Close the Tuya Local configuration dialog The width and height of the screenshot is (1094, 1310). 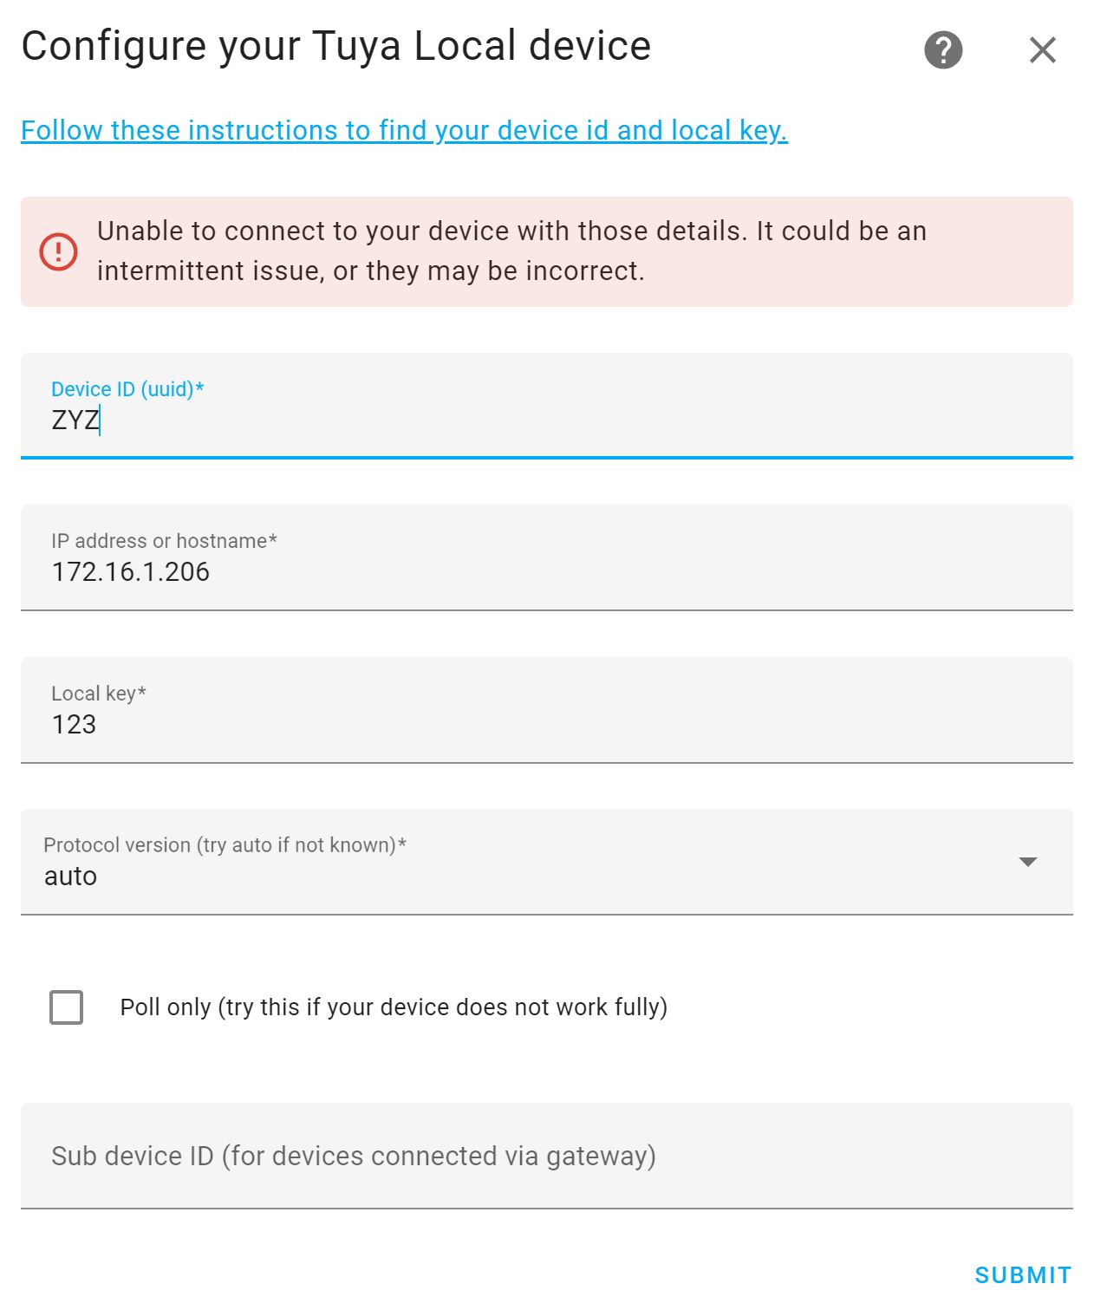pos(1043,49)
